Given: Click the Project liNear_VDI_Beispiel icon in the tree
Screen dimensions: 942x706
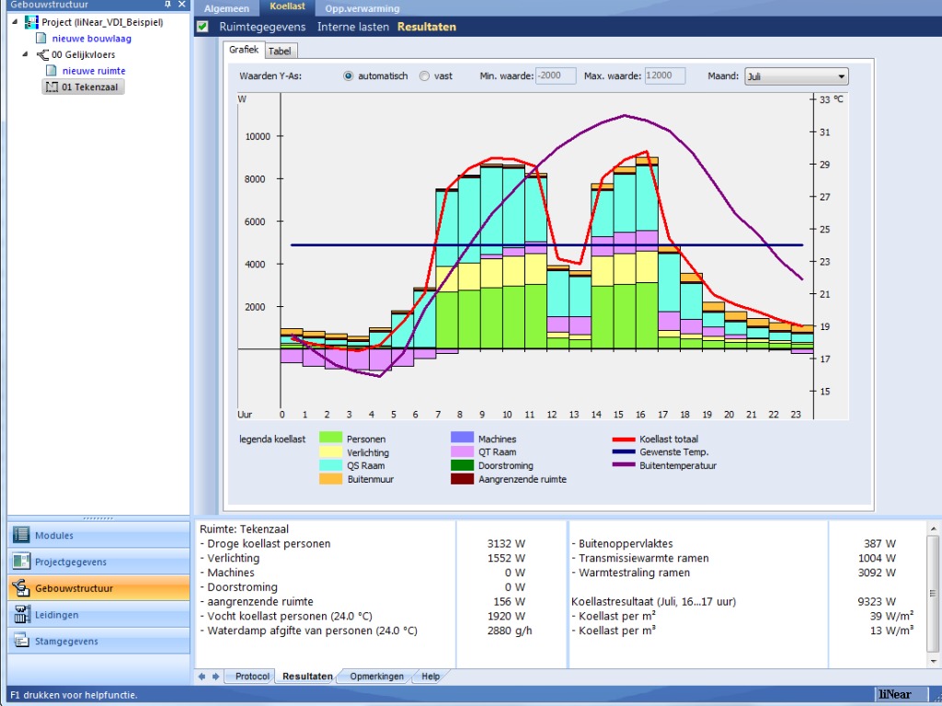Looking at the screenshot, I should 32,22.
